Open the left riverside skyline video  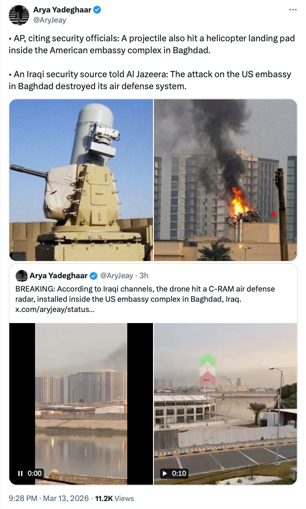tap(81, 403)
